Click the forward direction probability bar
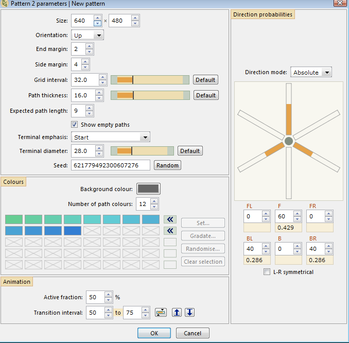The height and width of the screenshot is (343, 349). pyautogui.click(x=289, y=109)
